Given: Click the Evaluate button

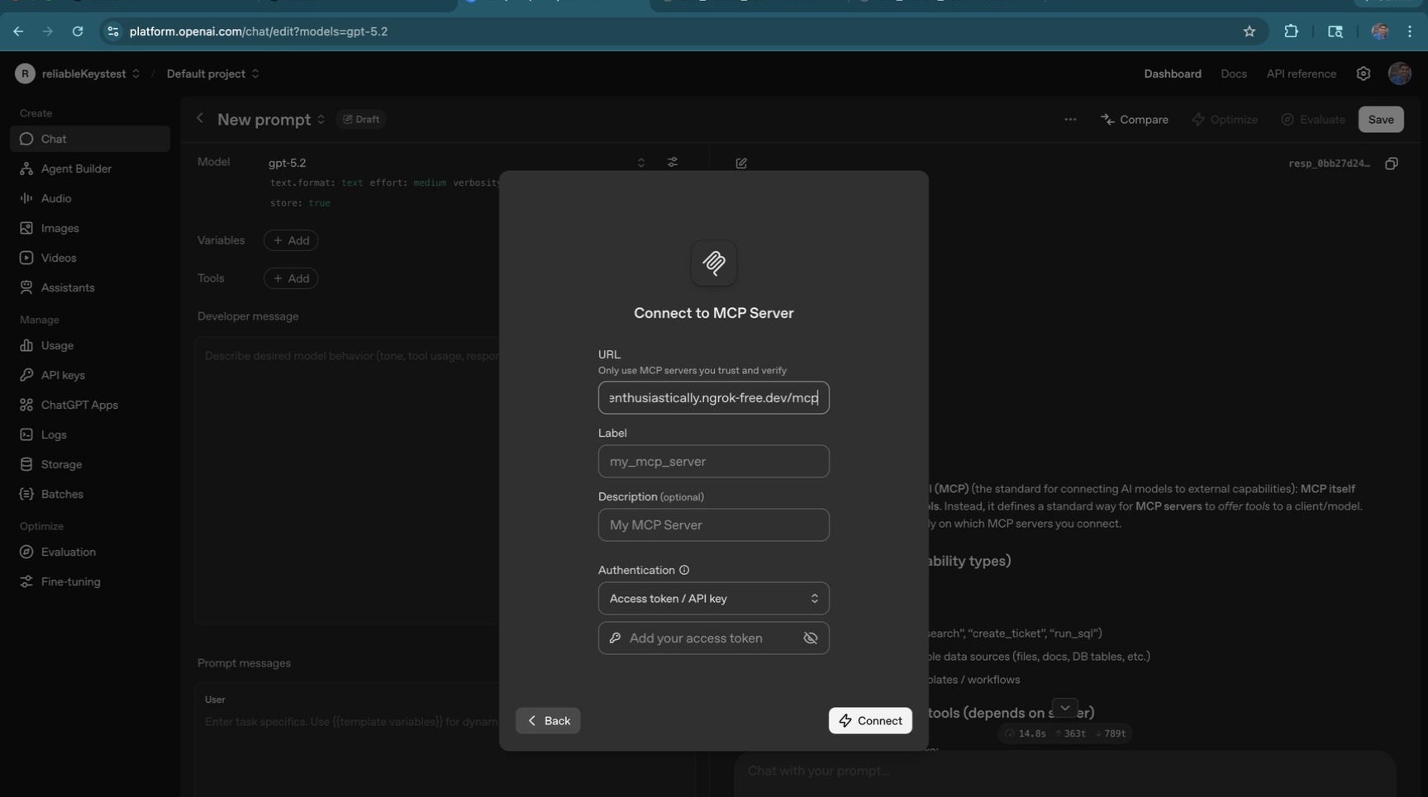Looking at the screenshot, I should (1313, 119).
